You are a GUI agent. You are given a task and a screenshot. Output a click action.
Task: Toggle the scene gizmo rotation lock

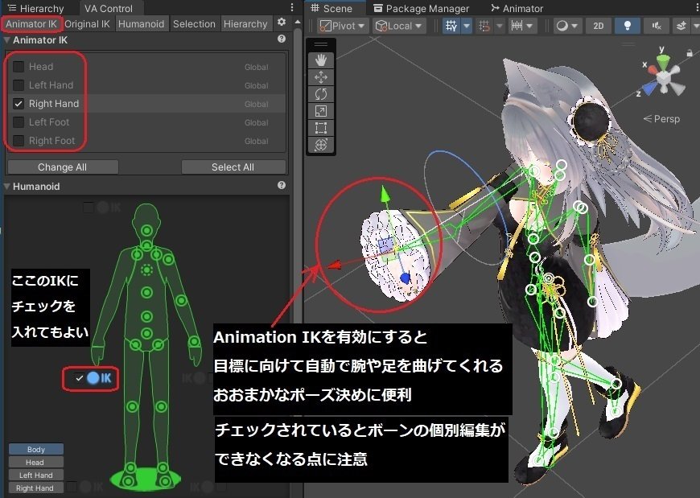690,52
